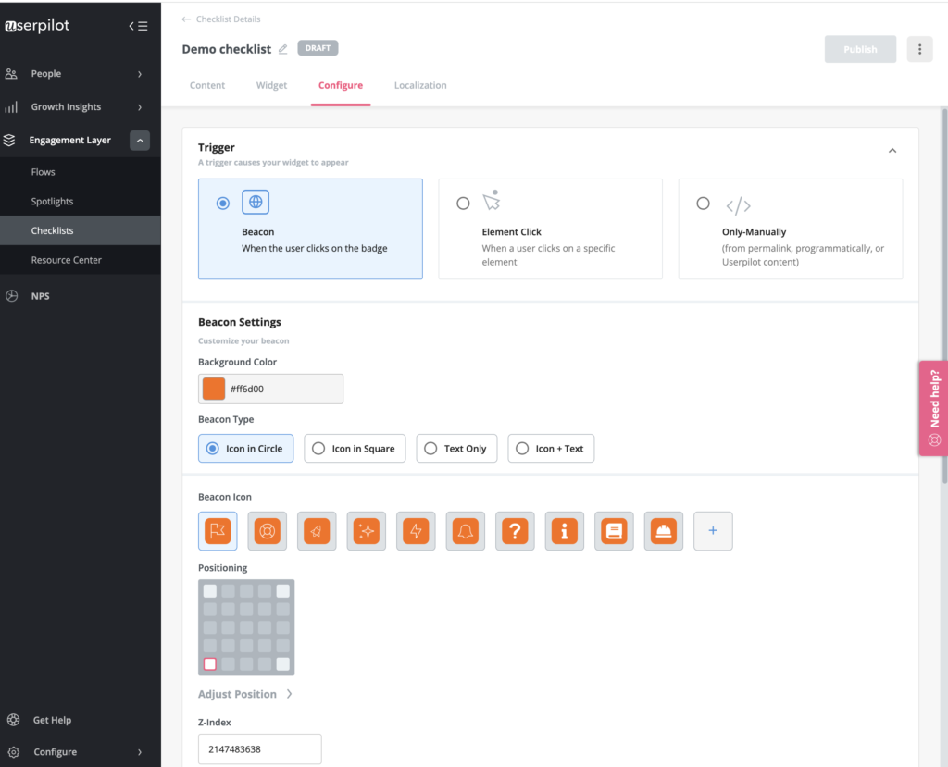Expand the People menu chevron
Viewport: 948px width, 767px height.
tap(140, 74)
